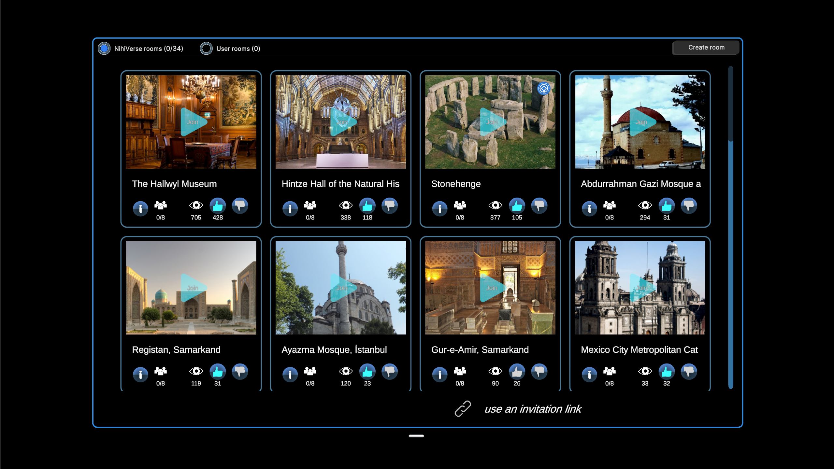Viewport: 834px width, 469px height.
Task: Click the chain link icon
Action: [463, 409]
